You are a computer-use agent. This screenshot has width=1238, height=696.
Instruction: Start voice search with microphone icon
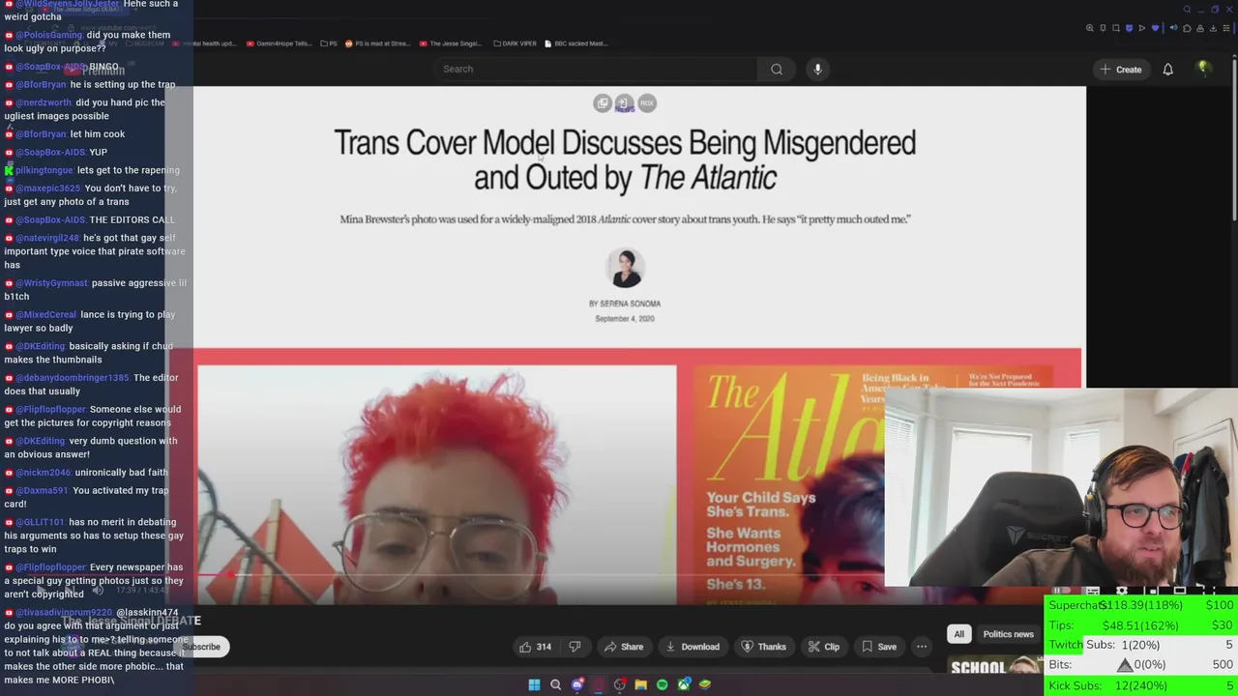pyautogui.click(x=817, y=69)
